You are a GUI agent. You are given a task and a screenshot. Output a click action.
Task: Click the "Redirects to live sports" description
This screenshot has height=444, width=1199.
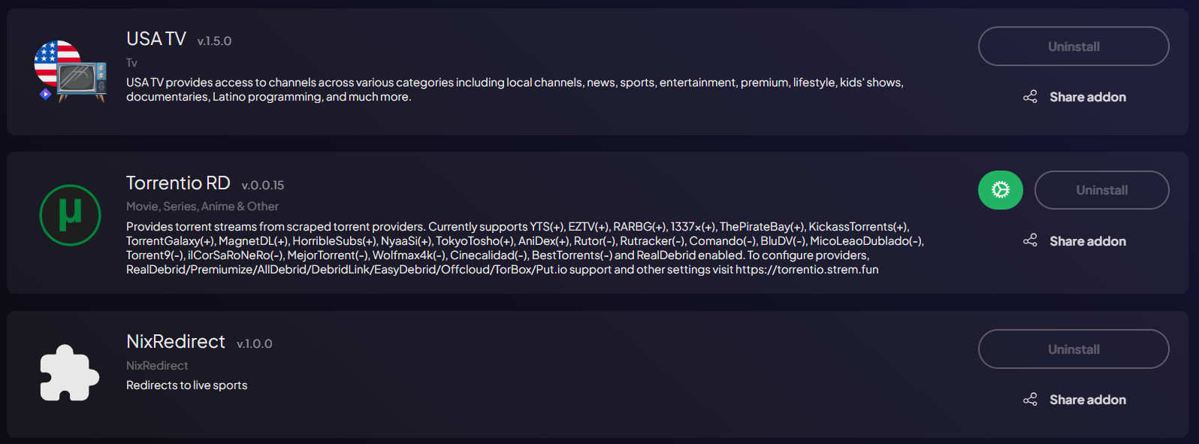tap(186, 385)
